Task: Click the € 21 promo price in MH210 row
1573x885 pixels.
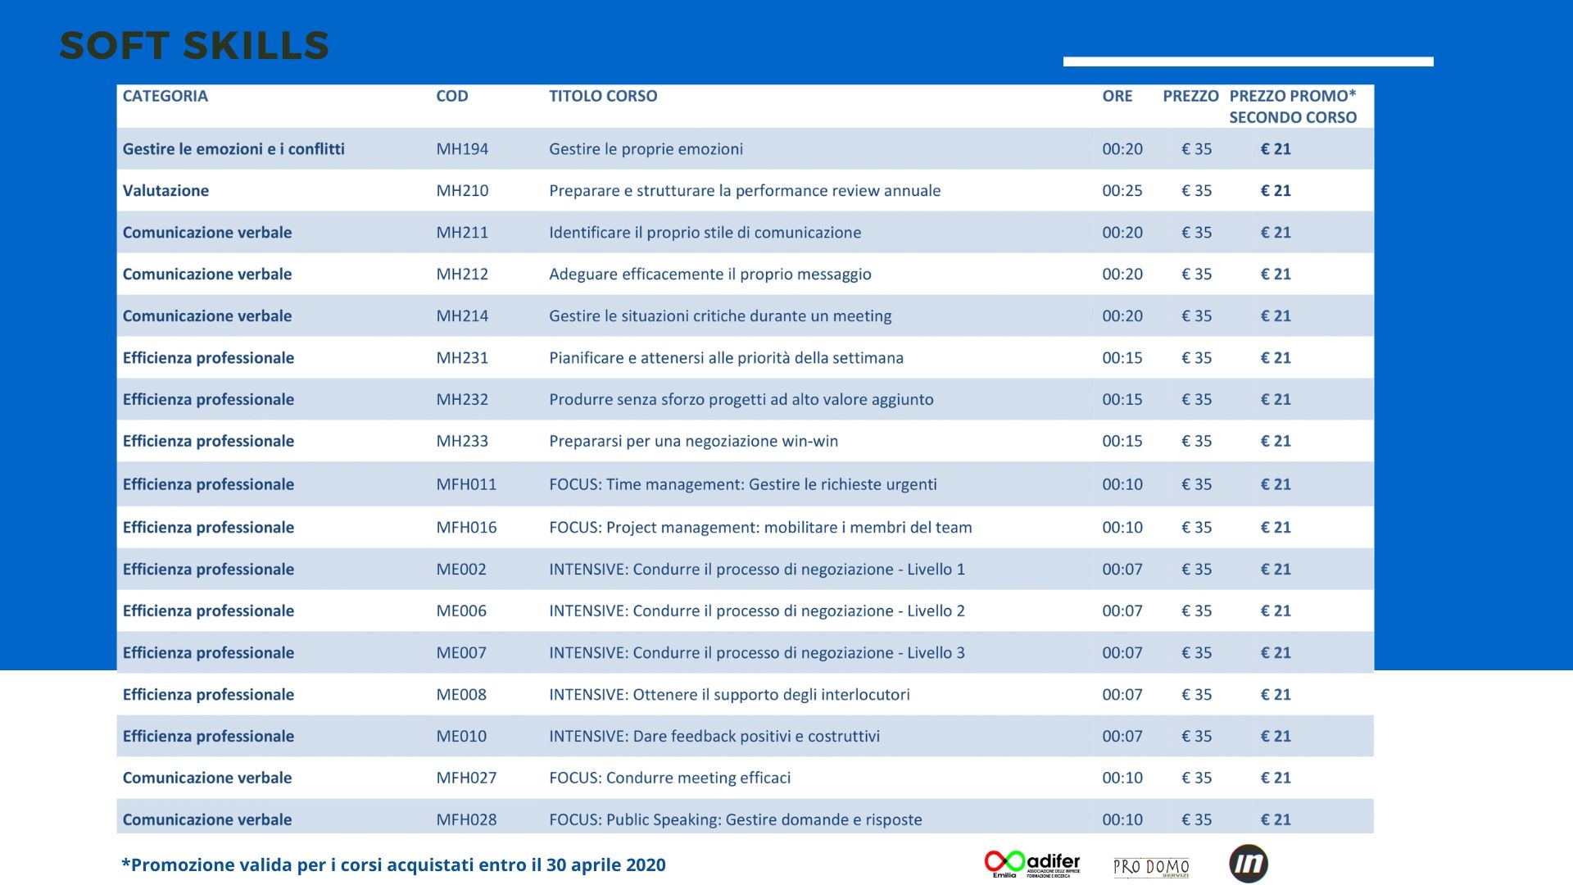Action: pos(1276,191)
